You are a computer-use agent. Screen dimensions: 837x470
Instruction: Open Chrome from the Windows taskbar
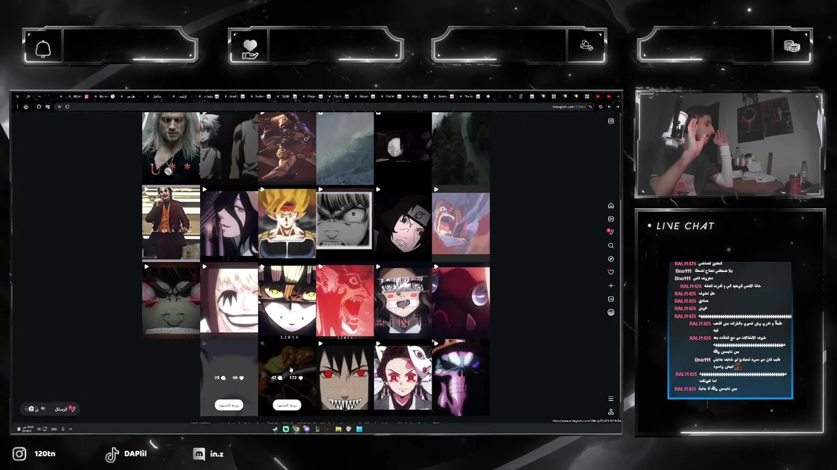coord(296,429)
